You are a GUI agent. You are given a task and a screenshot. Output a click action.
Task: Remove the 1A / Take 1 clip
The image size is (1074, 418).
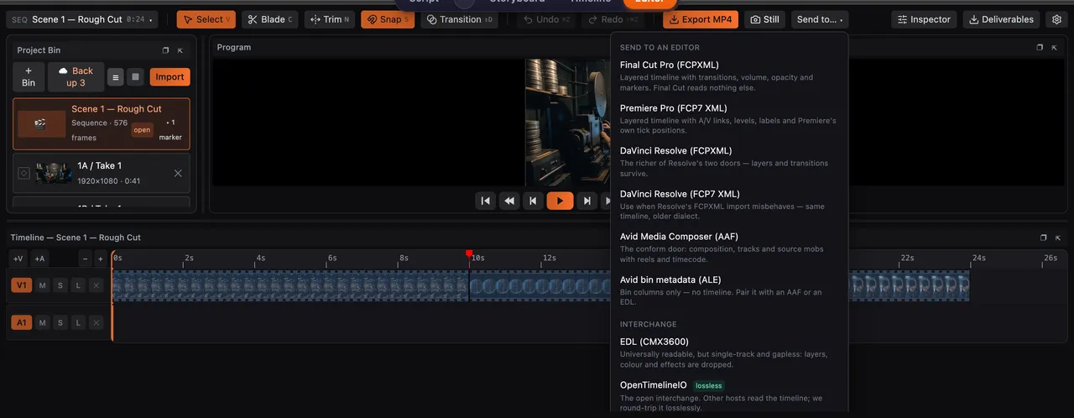[x=178, y=174]
